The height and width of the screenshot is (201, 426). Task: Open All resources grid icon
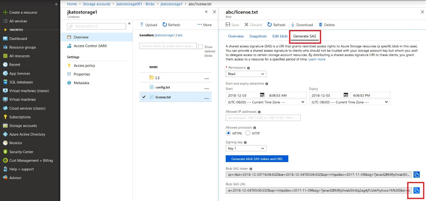[x=5, y=56]
